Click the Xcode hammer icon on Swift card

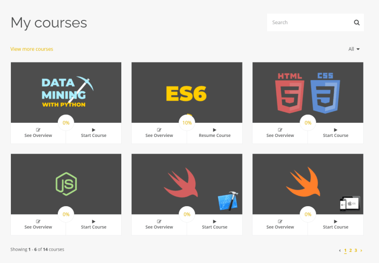pyautogui.click(x=228, y=201)
